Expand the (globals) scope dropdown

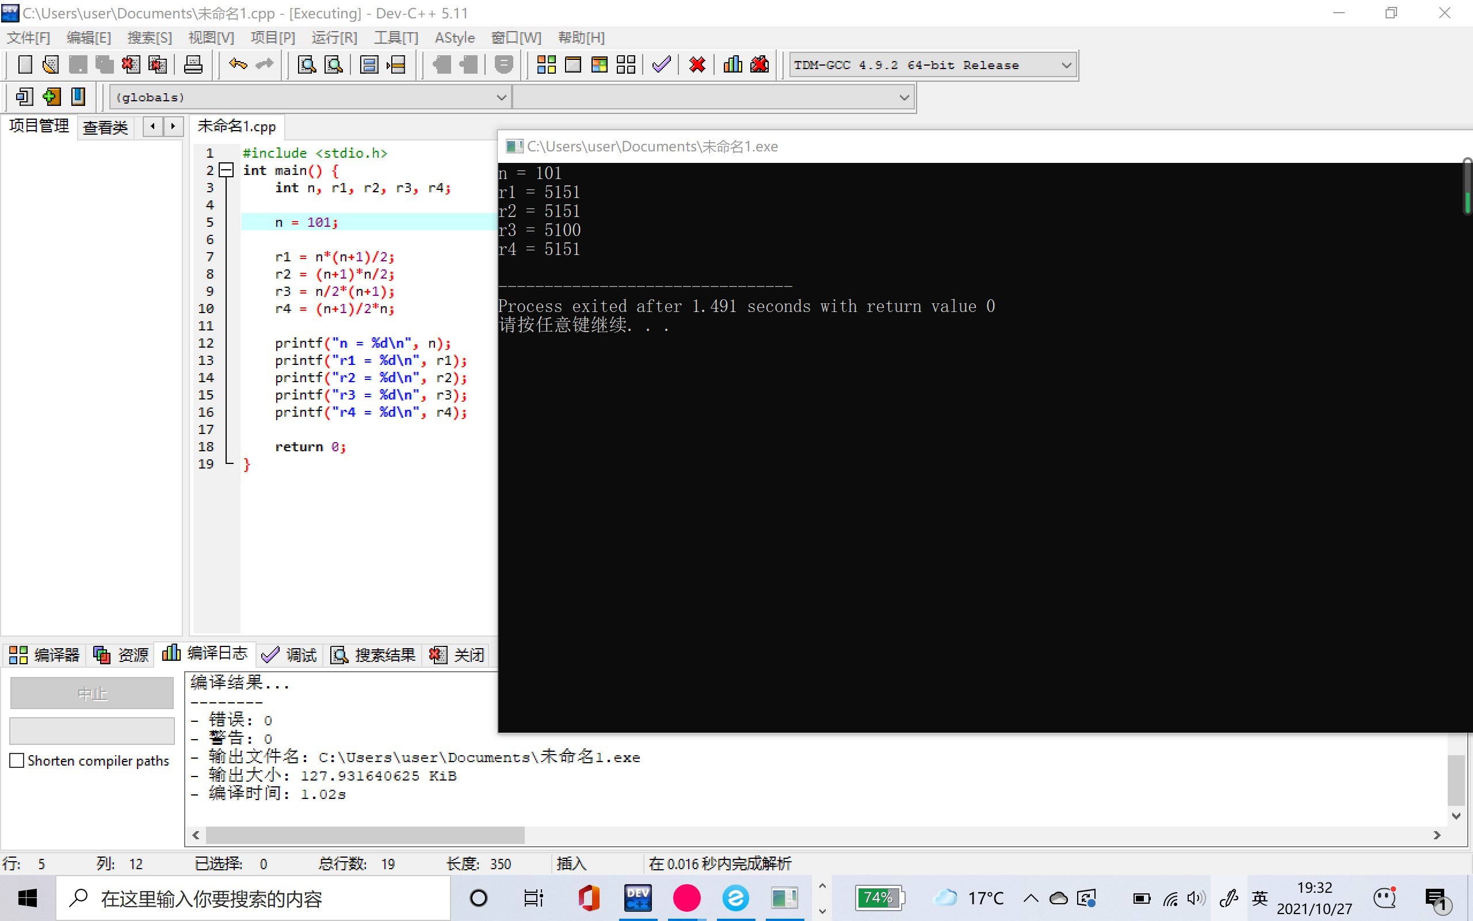[501, 97]
